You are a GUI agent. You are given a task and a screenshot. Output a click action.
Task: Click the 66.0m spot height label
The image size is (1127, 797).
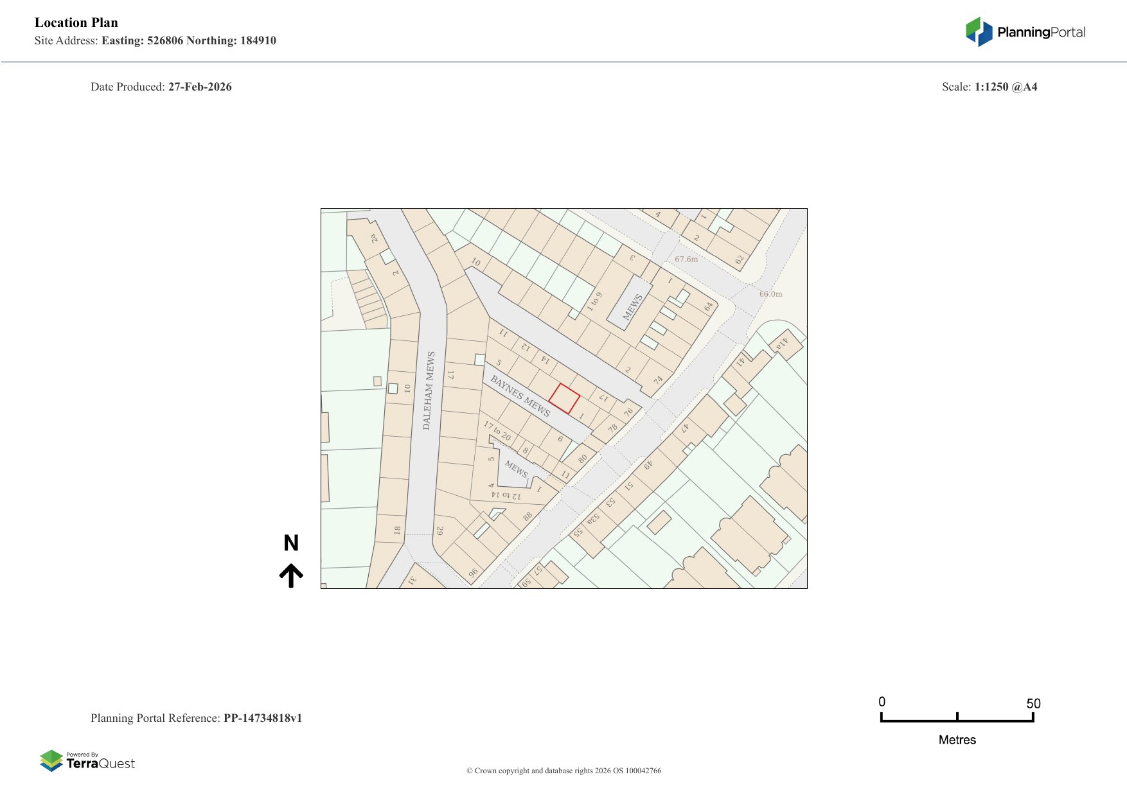pos(770,294)
